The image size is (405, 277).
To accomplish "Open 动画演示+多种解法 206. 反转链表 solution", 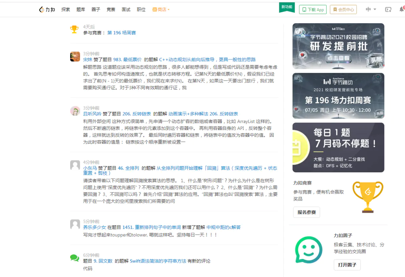I will (203, 114).
